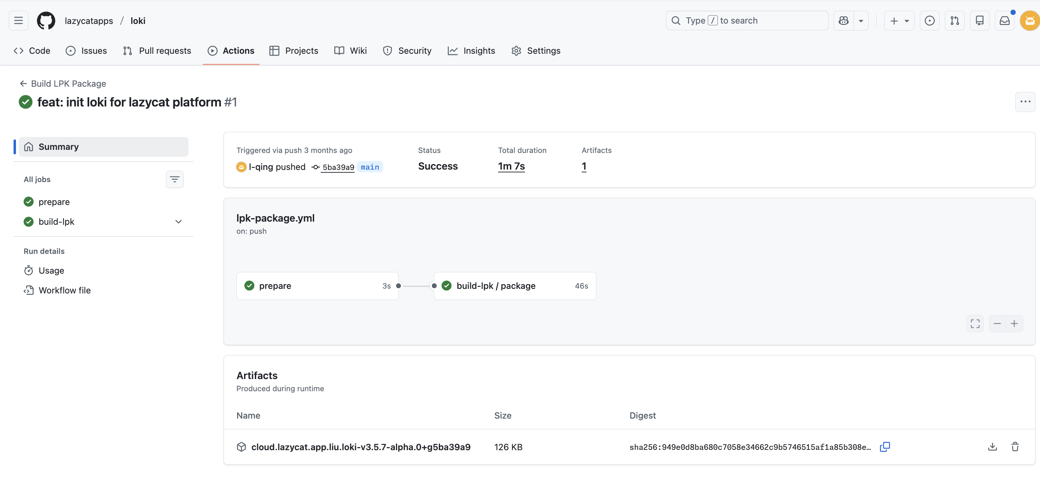1040x480 pixels.
Task: Toggle fullscreen workflow graph view
Action: [975, 324]
